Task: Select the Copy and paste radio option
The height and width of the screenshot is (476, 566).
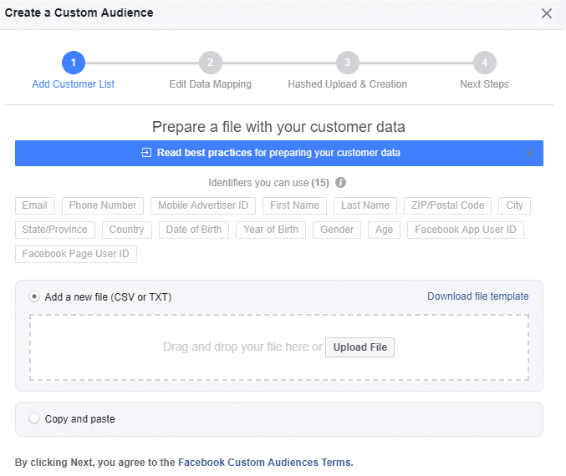Action: click(x=34, y=419)
